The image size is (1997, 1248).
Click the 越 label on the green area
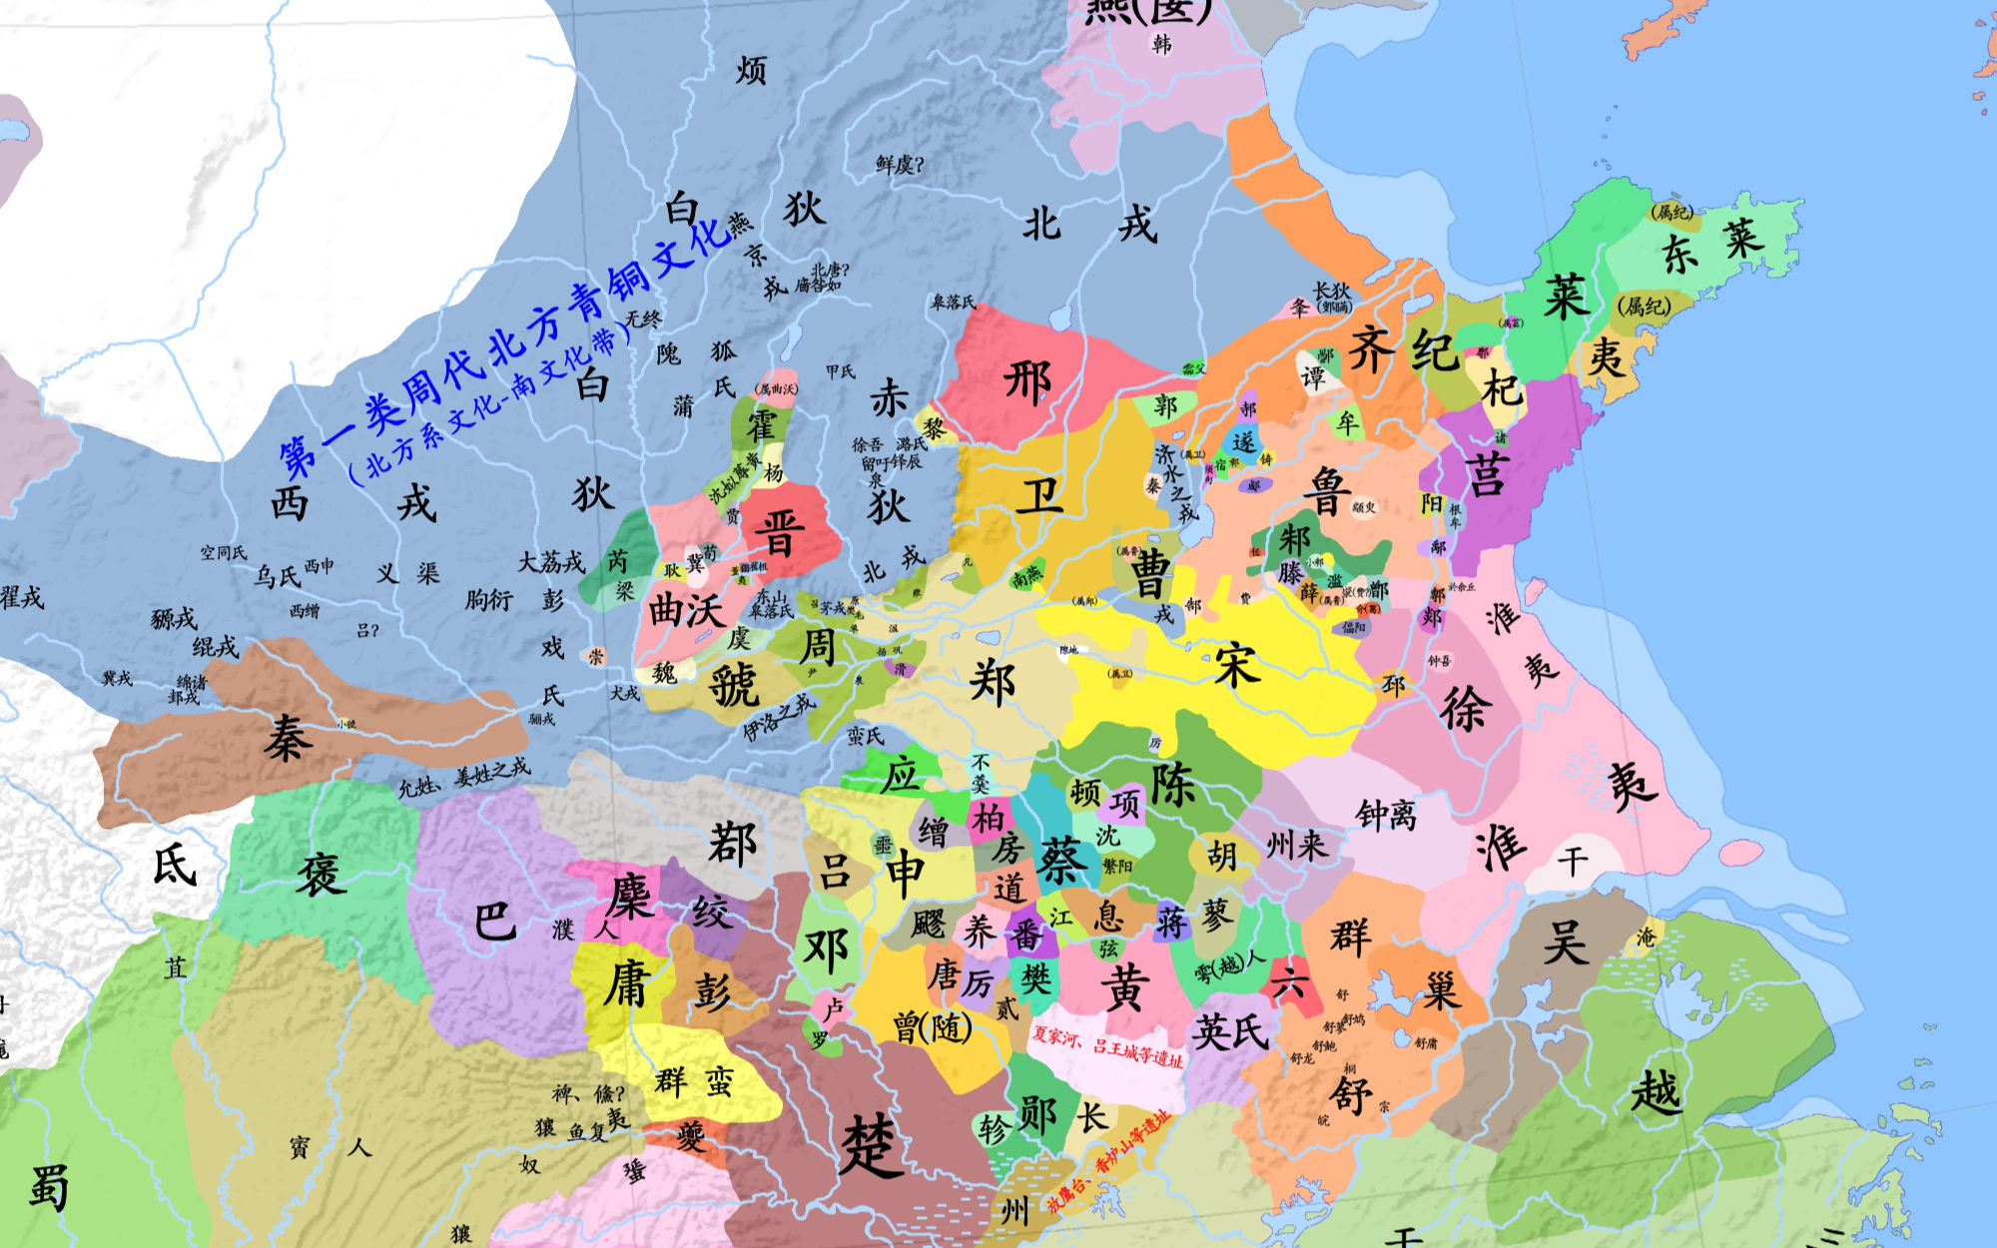(x=1656, y=1091)
